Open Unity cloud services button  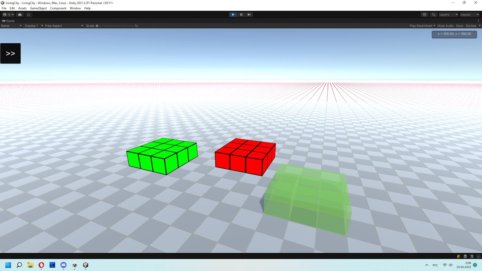click(20, 15)
